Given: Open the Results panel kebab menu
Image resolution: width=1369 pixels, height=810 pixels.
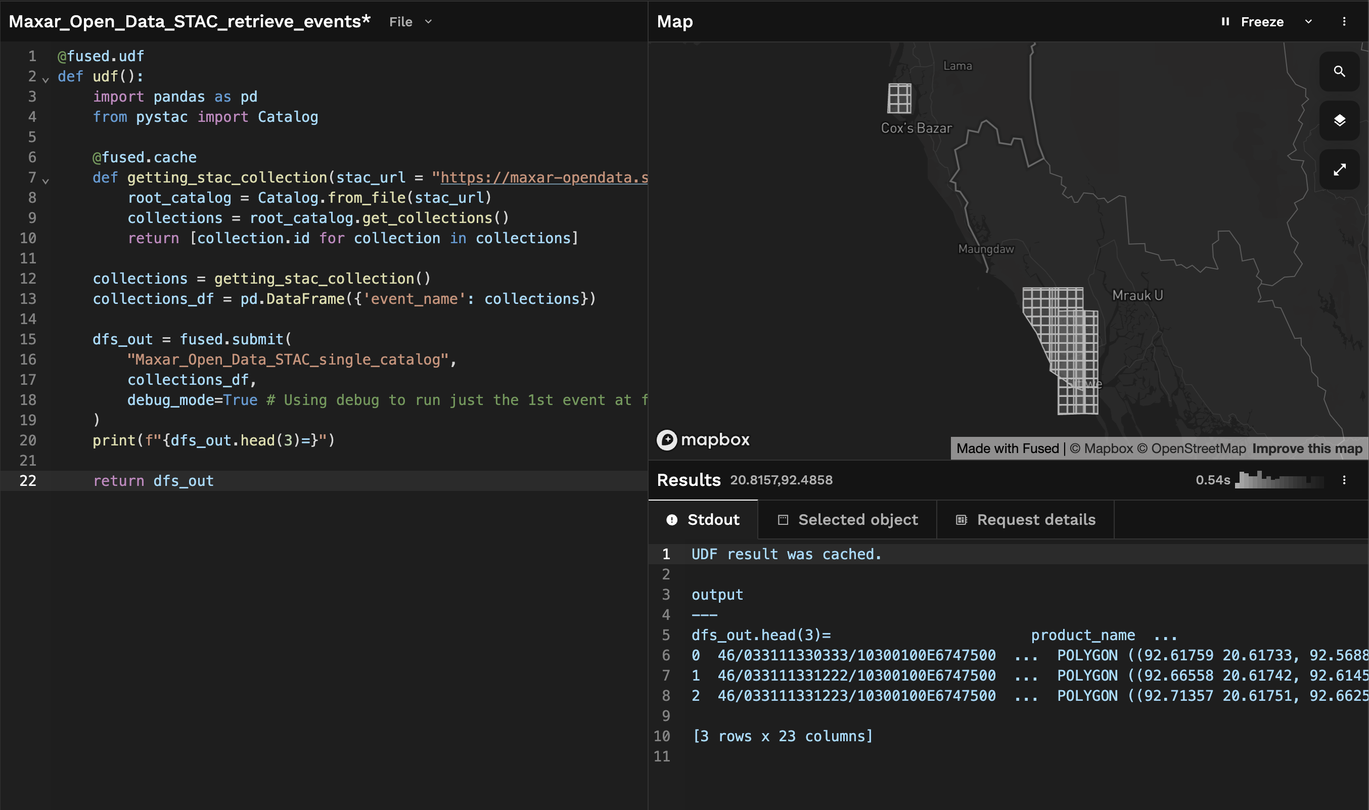Looking at the screenshot, I should click(x=1344, y=480).
